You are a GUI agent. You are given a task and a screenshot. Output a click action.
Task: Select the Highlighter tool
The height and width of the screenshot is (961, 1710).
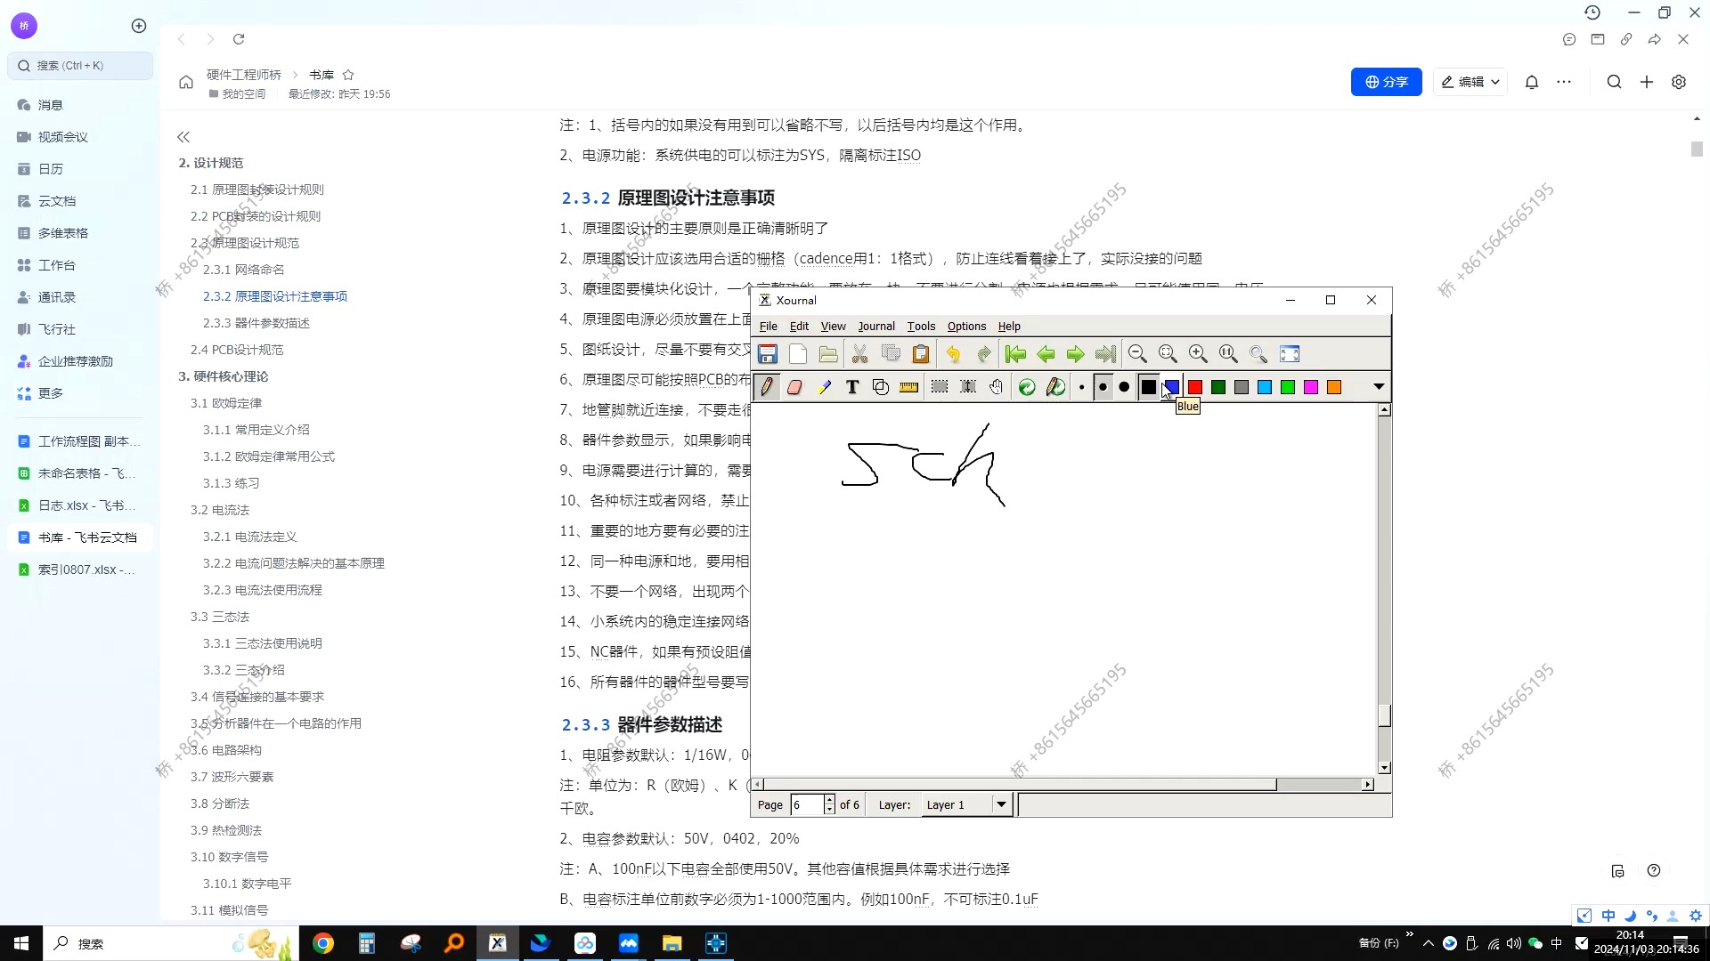click(824, 387)
